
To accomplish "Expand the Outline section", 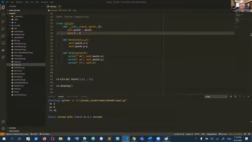I will pos(12,128).
